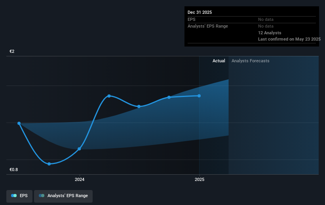Click the EPS row label in tooltip
Image resolution: width=325 pixels, height=205 pixels.
(192, 19)
